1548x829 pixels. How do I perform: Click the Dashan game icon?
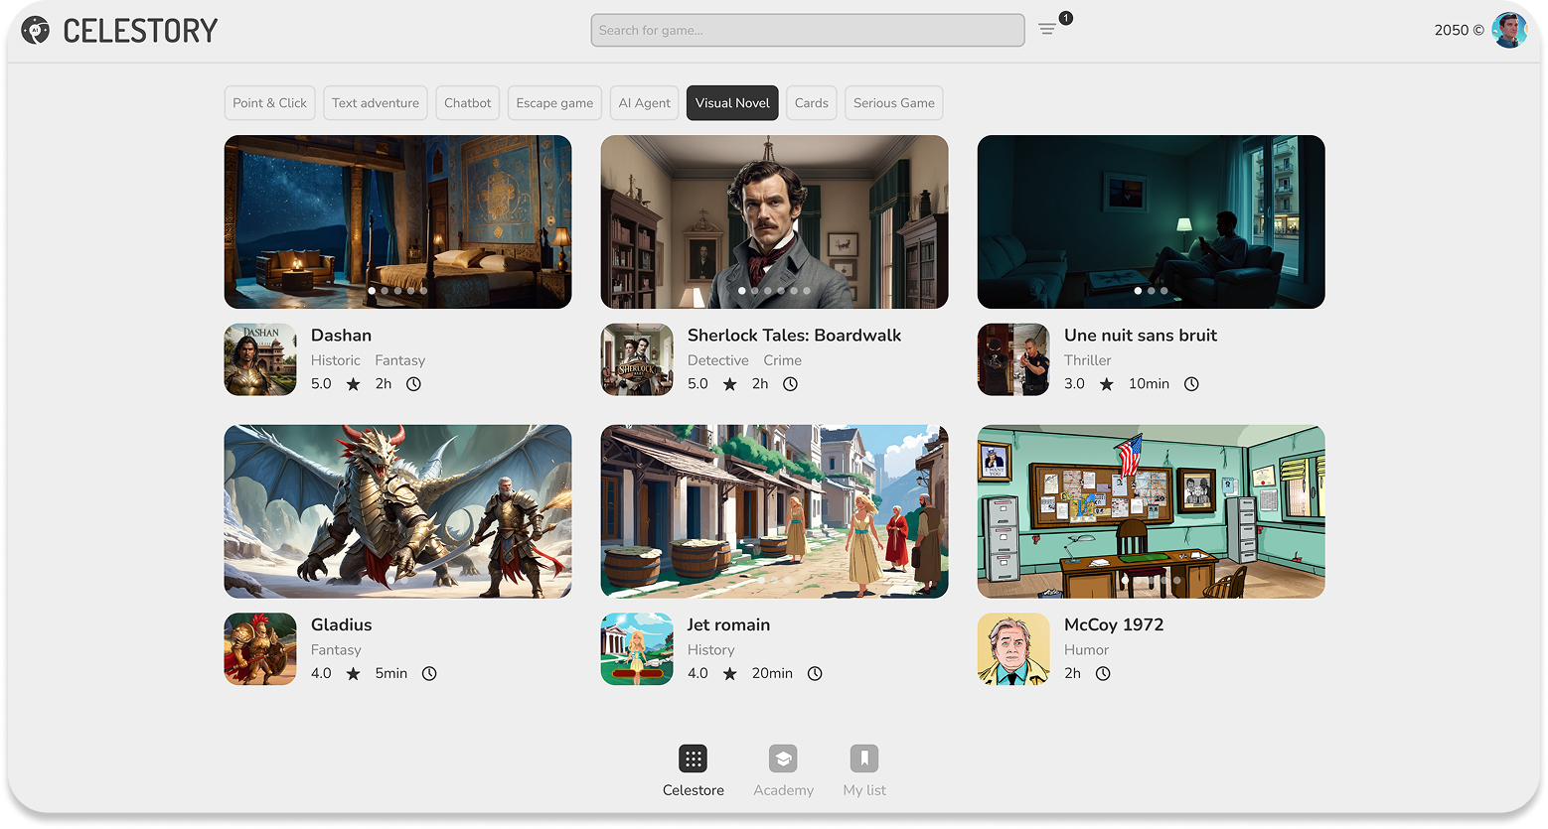pos(260,359)
